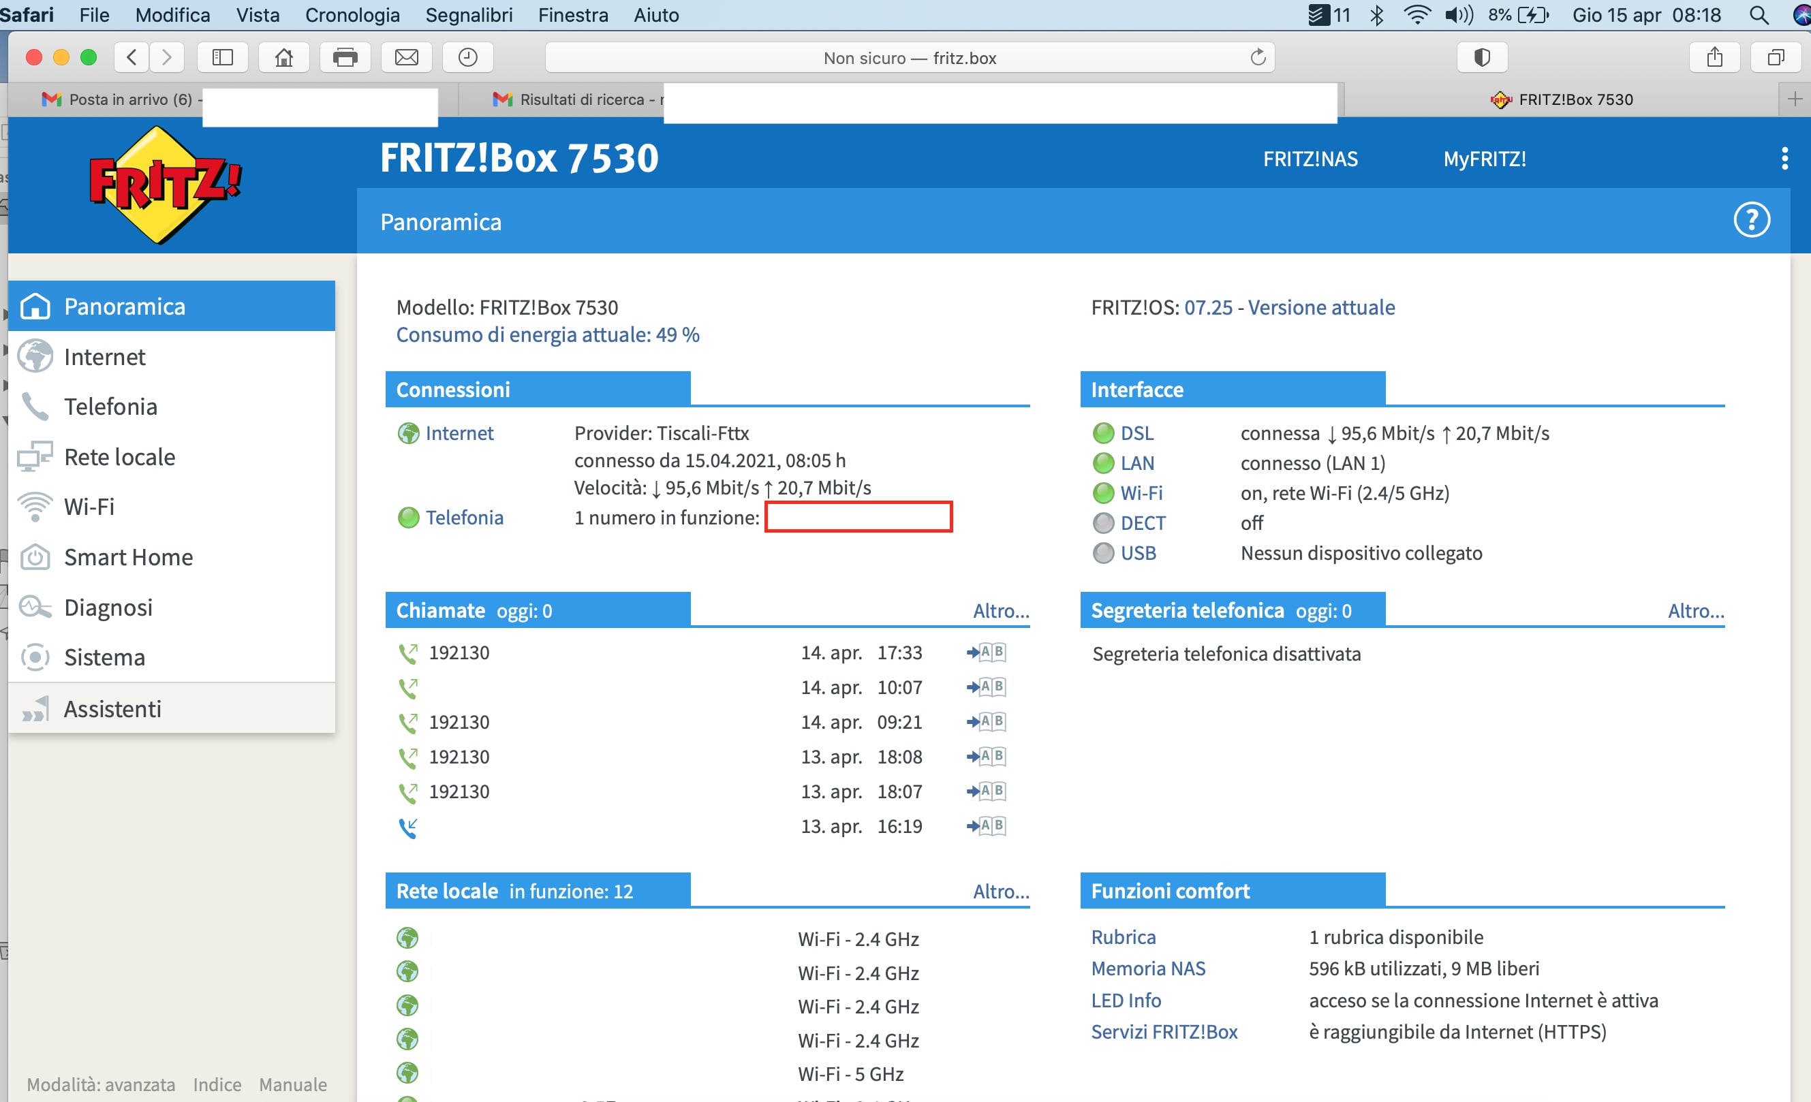Reload the fritz.box page
This screenshot has width=1811, height=1102.
[1258, 57]
